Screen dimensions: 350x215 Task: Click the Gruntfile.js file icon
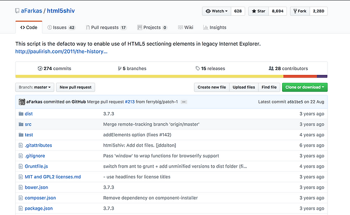pyautogui.click(x=21, y=167)
